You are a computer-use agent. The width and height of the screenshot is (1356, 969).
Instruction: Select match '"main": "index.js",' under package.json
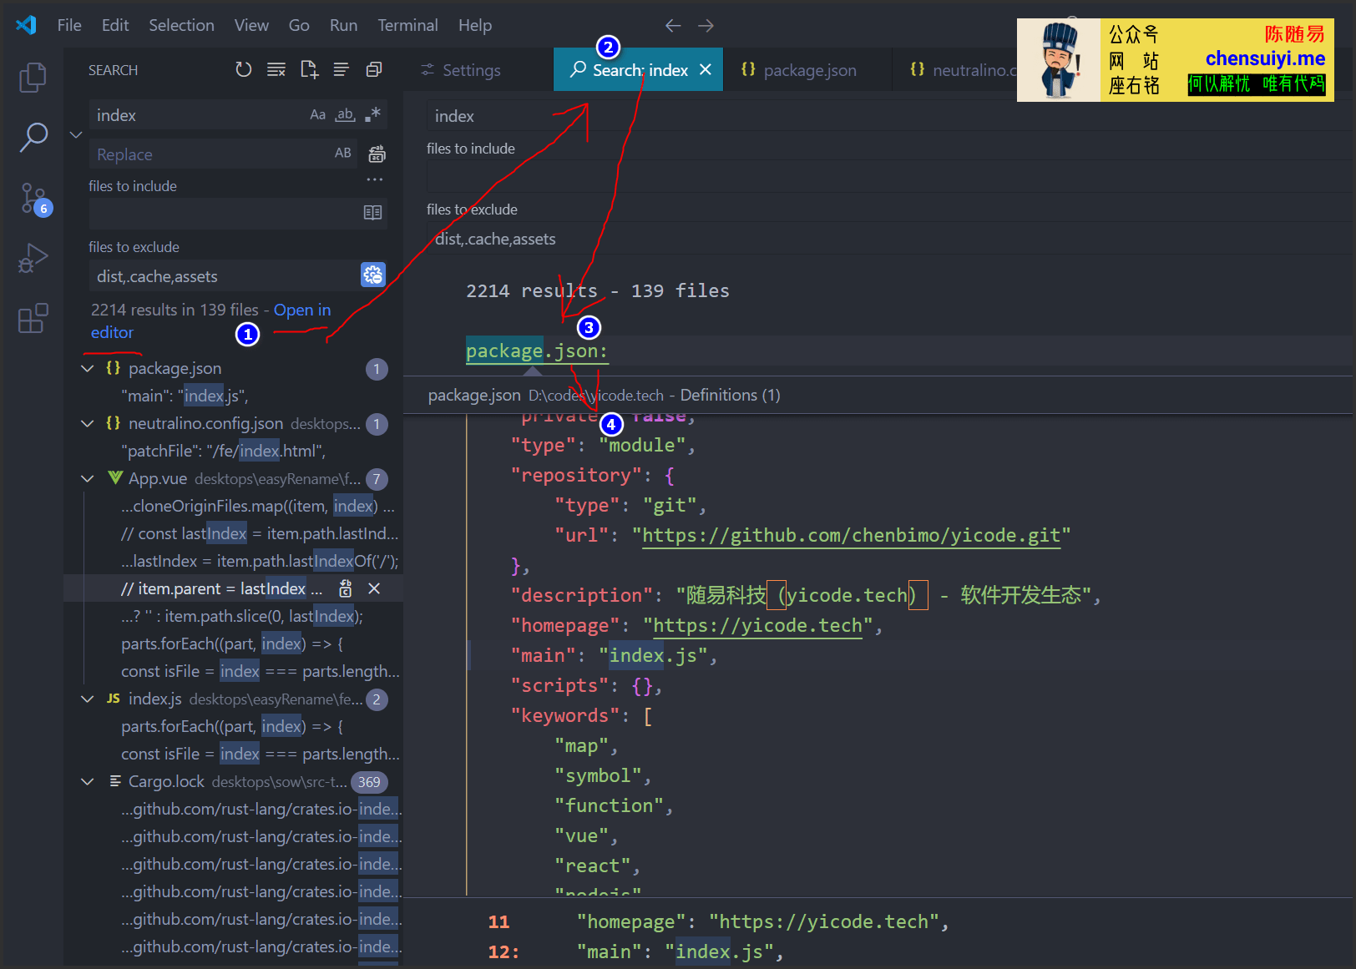[185, 396]
